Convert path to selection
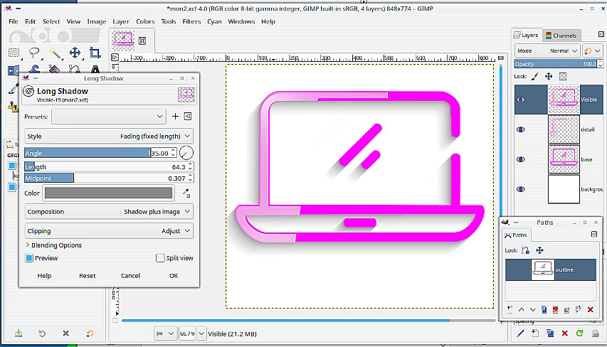Image resolution: width=607 pixels, height=347 pixels. coord(556,309)
